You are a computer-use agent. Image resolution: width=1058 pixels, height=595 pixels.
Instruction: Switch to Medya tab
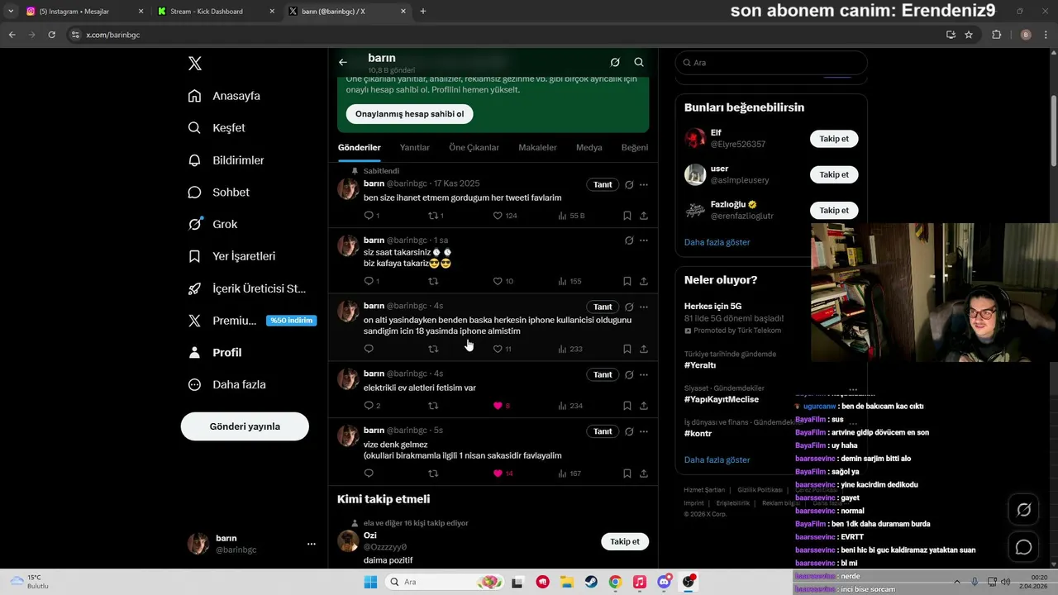[x=589, y=148]
